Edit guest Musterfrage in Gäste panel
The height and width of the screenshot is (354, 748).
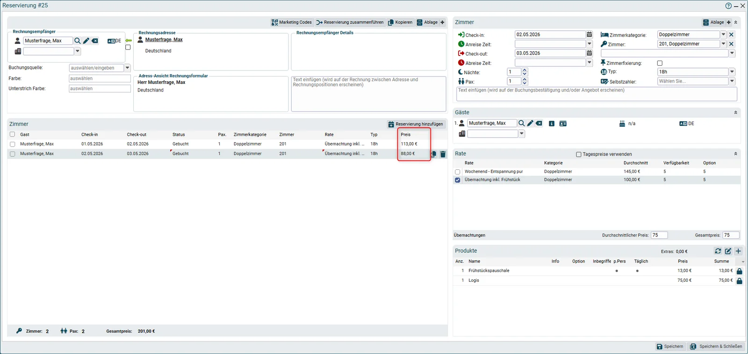click(530, 123)
